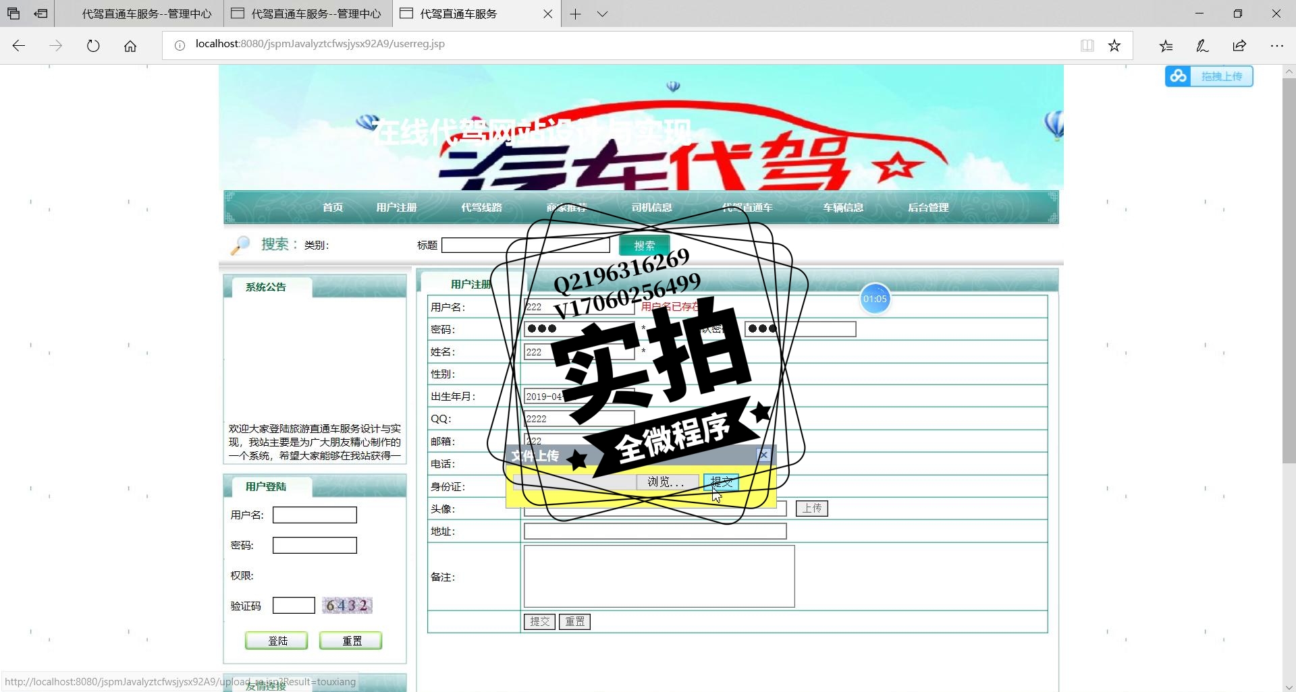Set these tabs aside icon
The height and width of the screenshot is (692, 1296).
(41, 13)
